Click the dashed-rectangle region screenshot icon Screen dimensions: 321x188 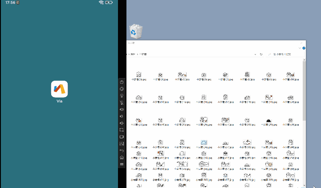(122, 130)
